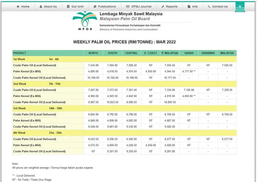Select the 1st Week row label
Image resolution: width=258 pixels, height=182 pixels.
[19, 59]
